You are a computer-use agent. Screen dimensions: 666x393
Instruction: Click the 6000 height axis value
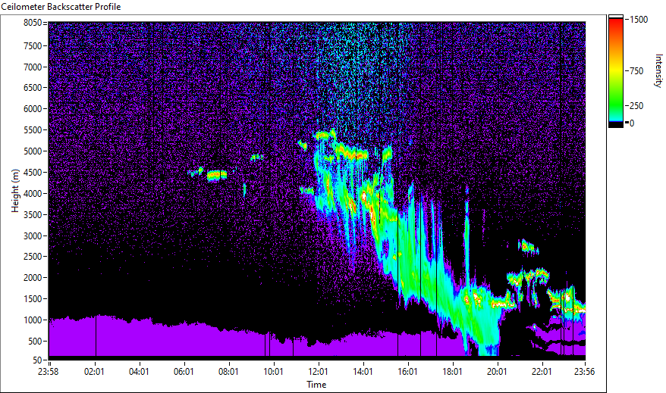(33, 109)
